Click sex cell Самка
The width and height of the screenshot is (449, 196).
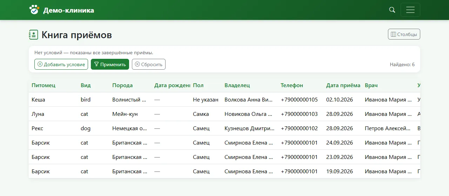click(x=201, y=114)
